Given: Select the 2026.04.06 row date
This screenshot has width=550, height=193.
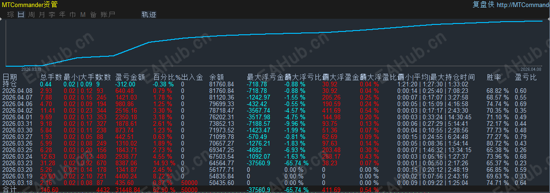Looking at the screenshot, I should click(17, 104).
